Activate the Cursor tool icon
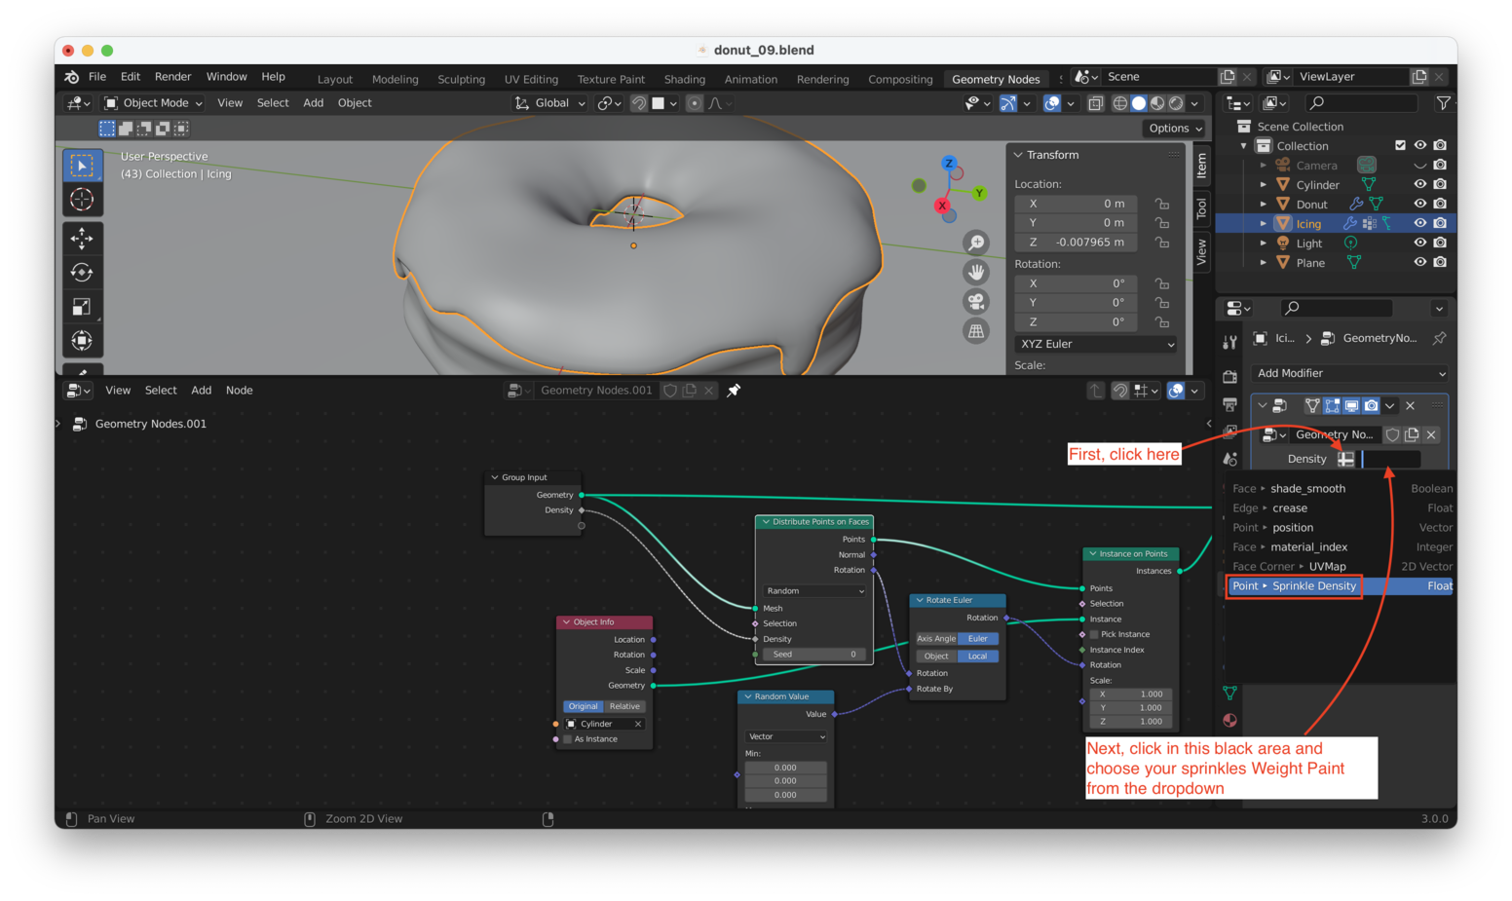 [82, 200]
